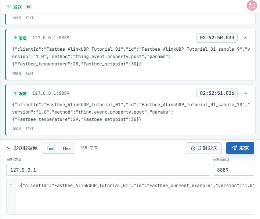This screenshot has width=260, height=219.
Task: Click the count badge 10 in header
Action: point(28,7)
